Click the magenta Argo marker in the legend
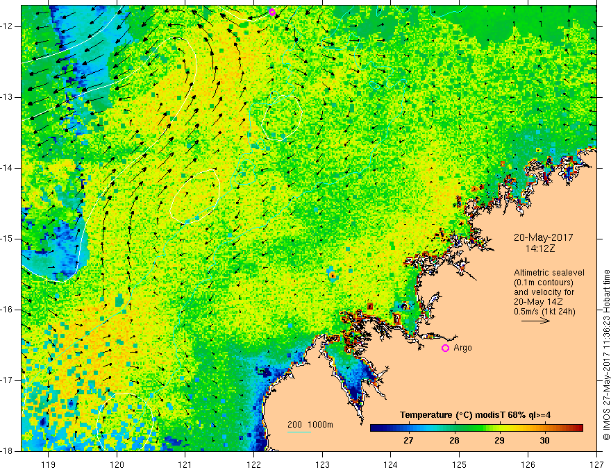Image resolution: width=611 pixels, height=472 pixels. [x=445, y=348]
